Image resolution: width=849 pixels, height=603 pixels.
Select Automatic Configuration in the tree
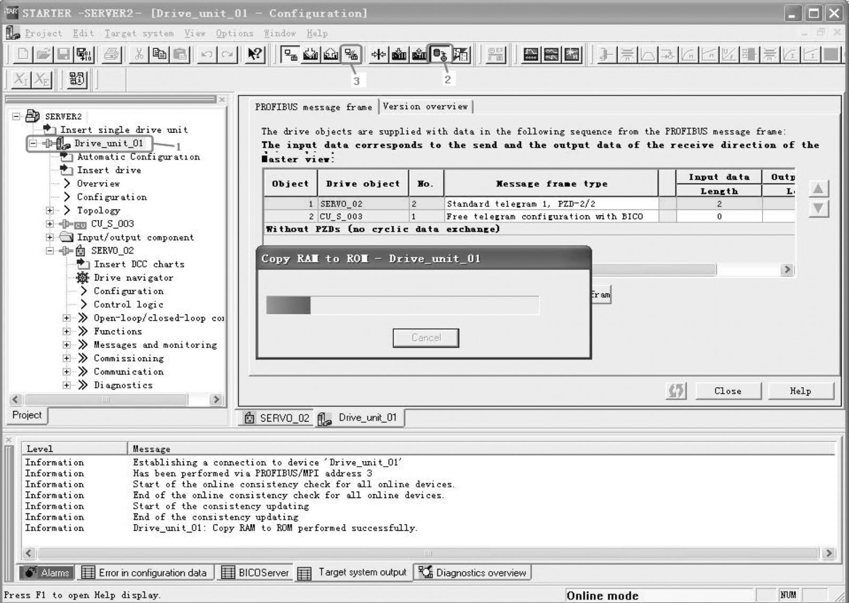(x=139, y=156)
